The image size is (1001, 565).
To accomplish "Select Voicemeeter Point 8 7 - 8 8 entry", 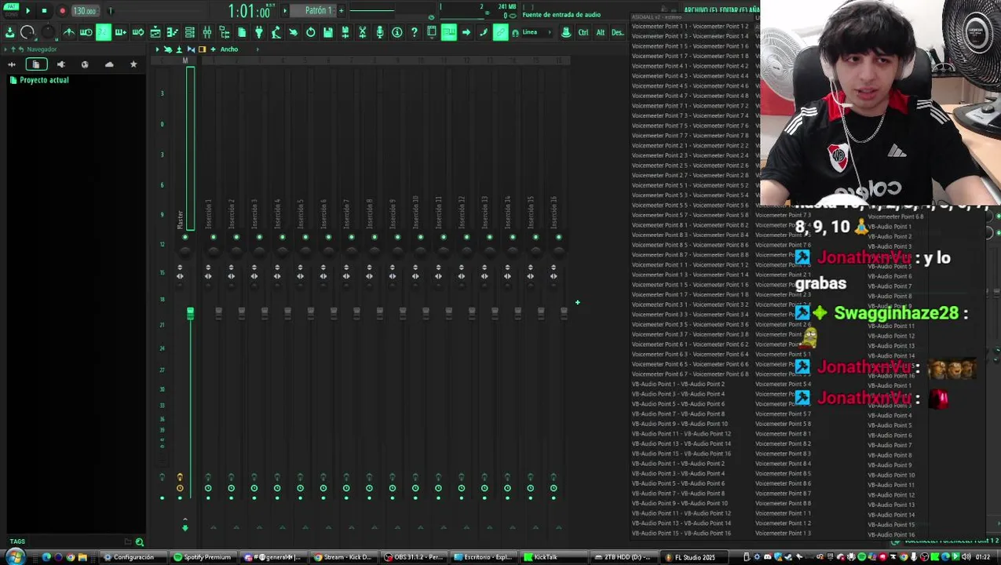I will tap(690, 255).
